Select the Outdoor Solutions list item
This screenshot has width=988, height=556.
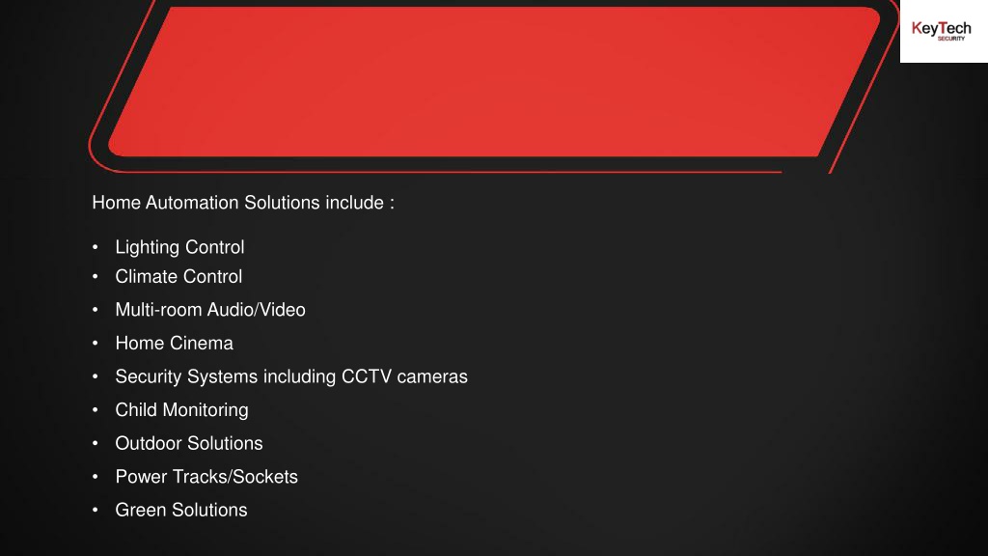click(188, 443)
